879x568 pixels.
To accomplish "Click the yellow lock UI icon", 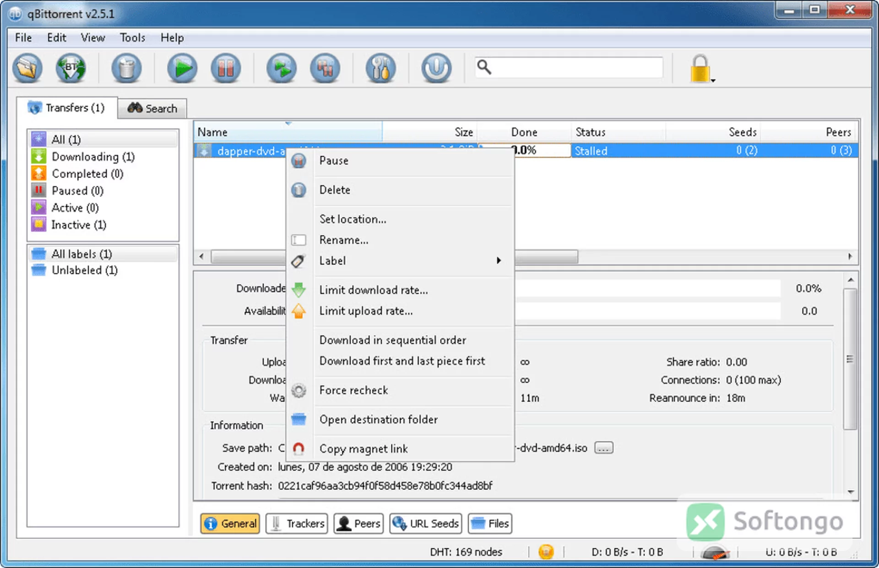I will point(700,69).
